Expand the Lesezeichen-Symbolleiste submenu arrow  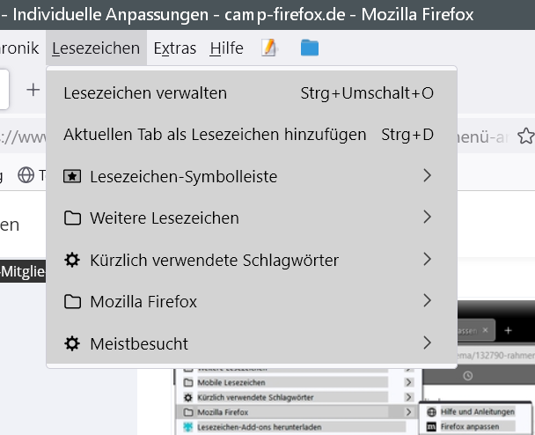coord(427,176)
